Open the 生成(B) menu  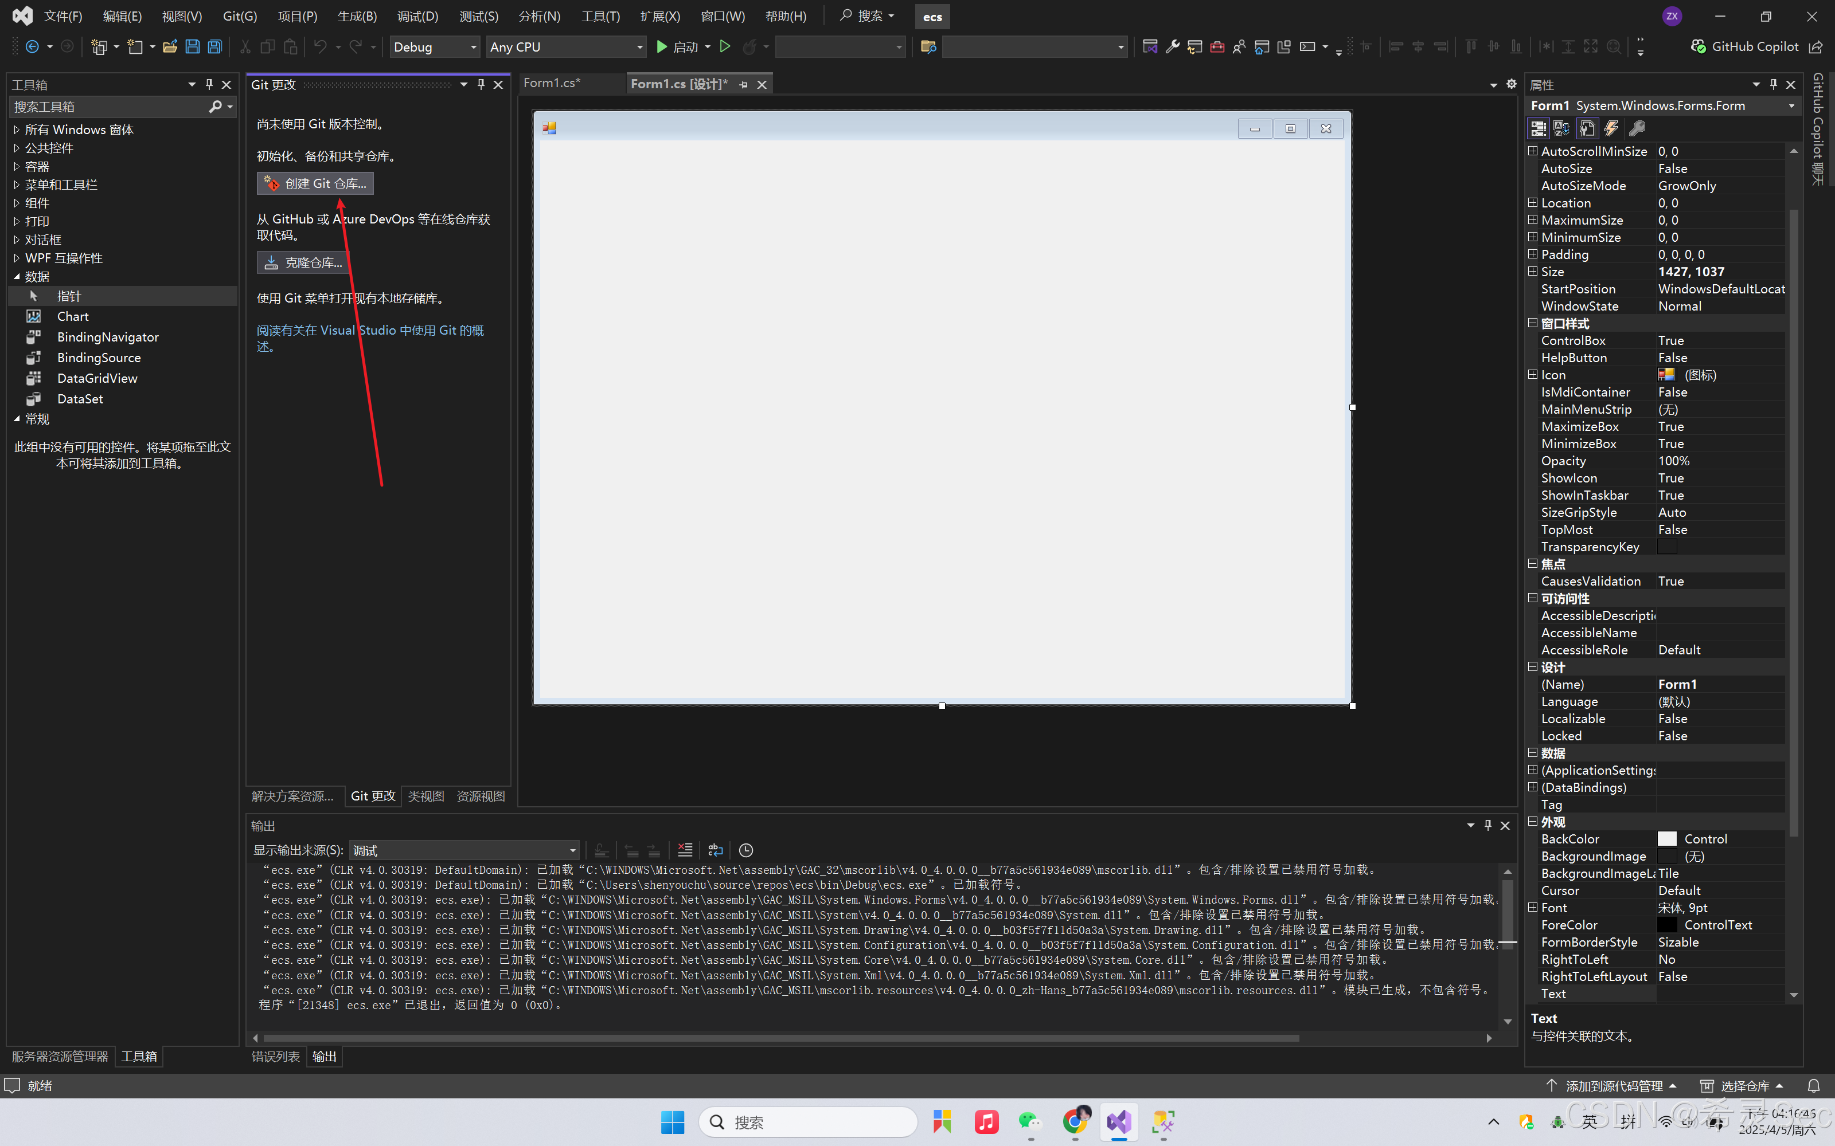356,16
